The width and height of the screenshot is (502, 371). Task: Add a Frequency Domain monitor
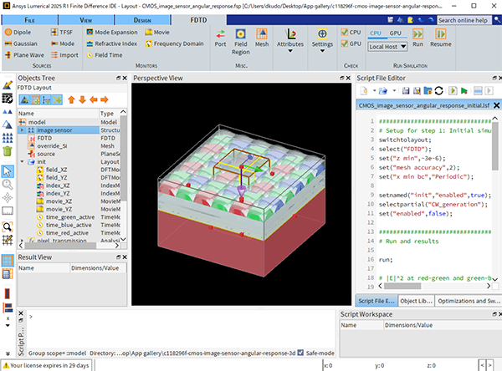click(x=175, y=43)
